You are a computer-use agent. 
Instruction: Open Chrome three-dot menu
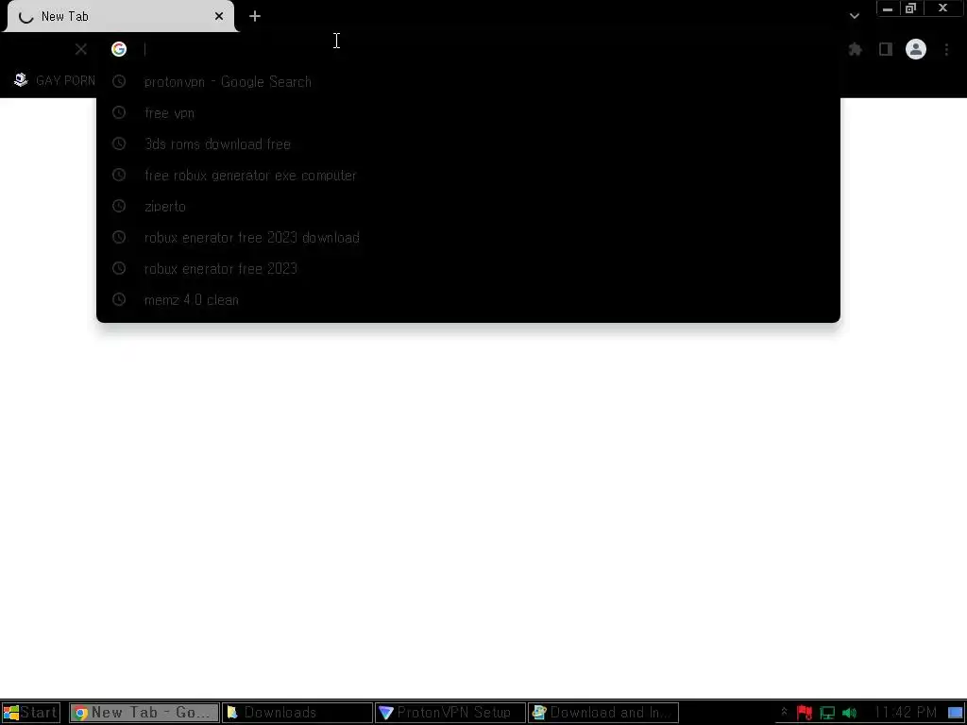(x=946, y=49)
